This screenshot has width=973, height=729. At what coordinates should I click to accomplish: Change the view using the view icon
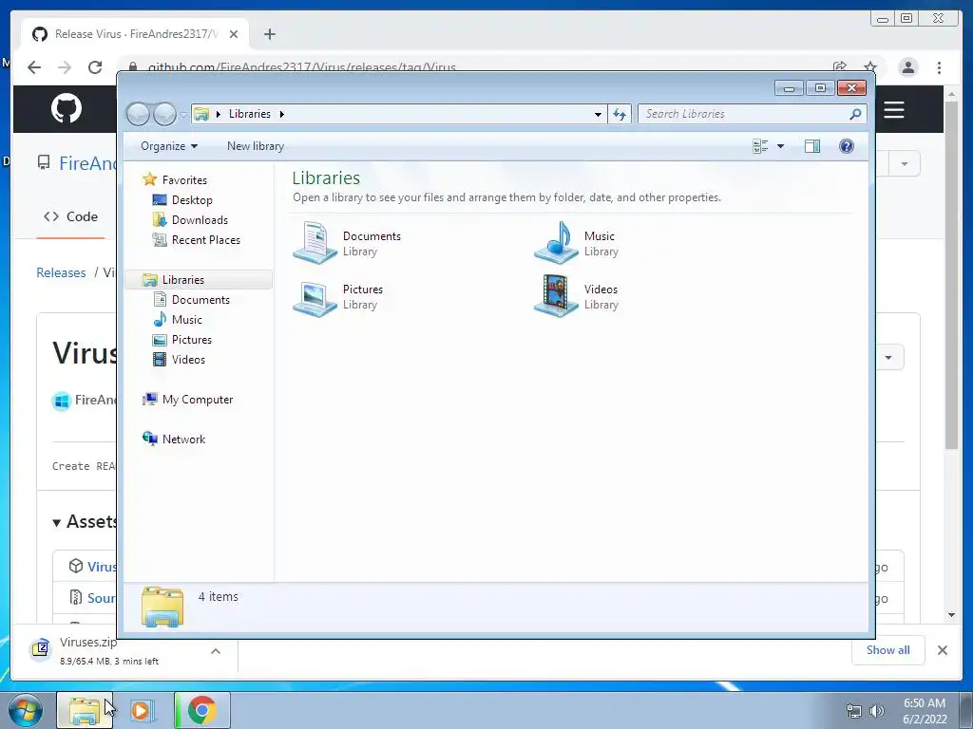[760, 146]
